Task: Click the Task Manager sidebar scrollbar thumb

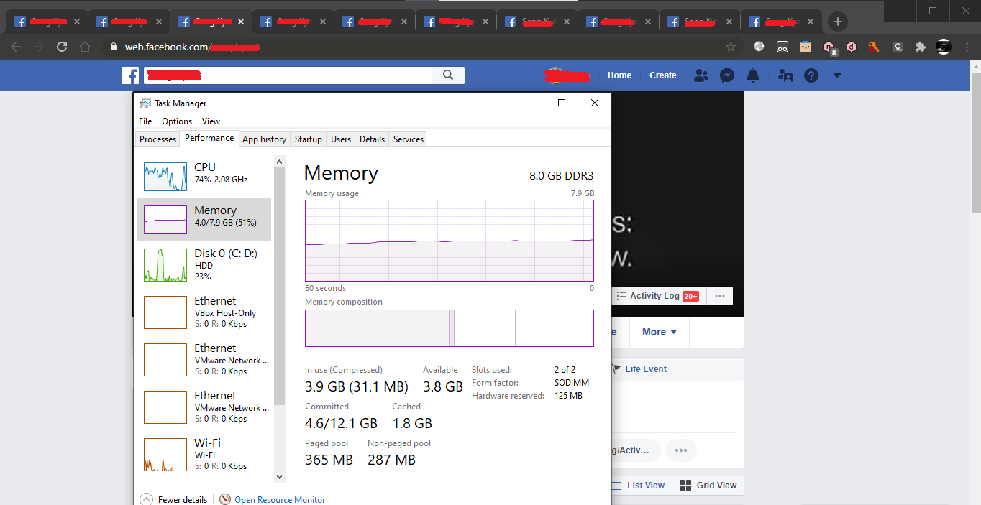Action: point(280,287)
